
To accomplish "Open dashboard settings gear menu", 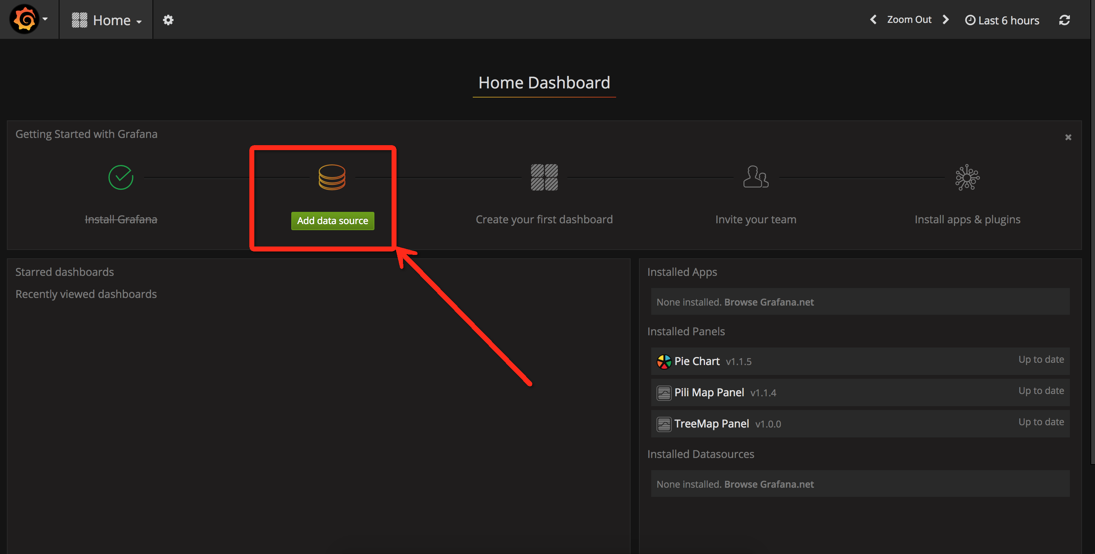I will pos(169,20).
